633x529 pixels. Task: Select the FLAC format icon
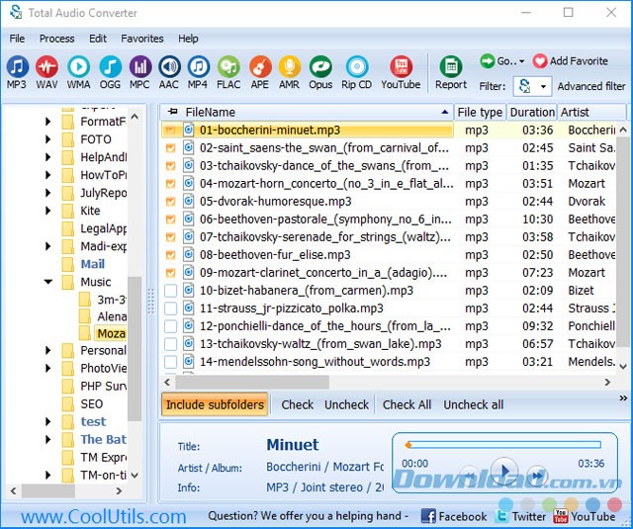(228, 67)
